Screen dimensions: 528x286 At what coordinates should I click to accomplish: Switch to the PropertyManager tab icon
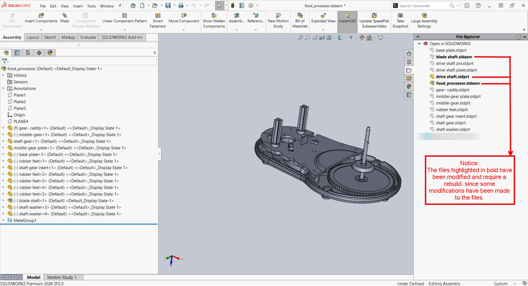17,53
